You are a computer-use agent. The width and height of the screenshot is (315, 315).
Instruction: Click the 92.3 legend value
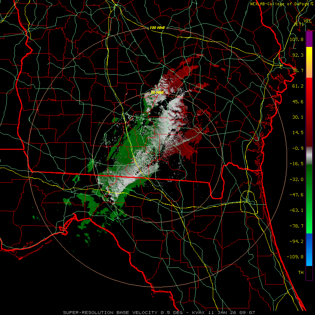point(298,55)
